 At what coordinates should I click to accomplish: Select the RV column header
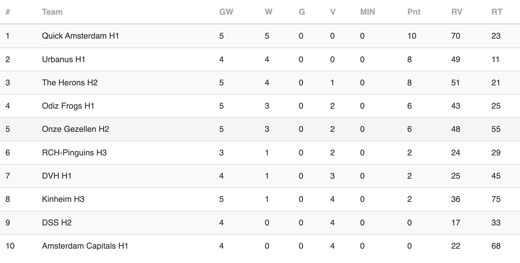click(x=457, y=12)
